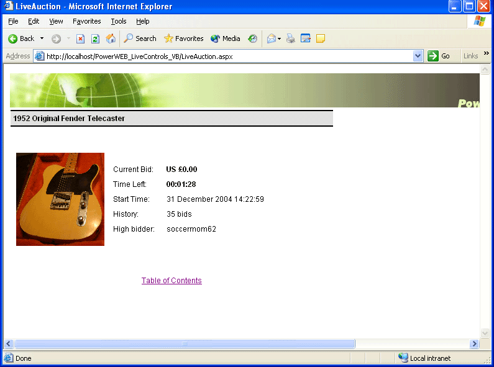Image resolution: width=494 pixels, height=367 pixels.
Task: Click the Done status page icon
Action: (x=9, y=358)
